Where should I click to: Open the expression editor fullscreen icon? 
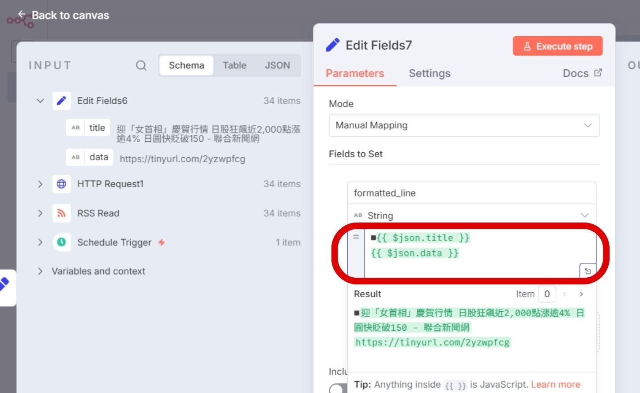(588, 271)
